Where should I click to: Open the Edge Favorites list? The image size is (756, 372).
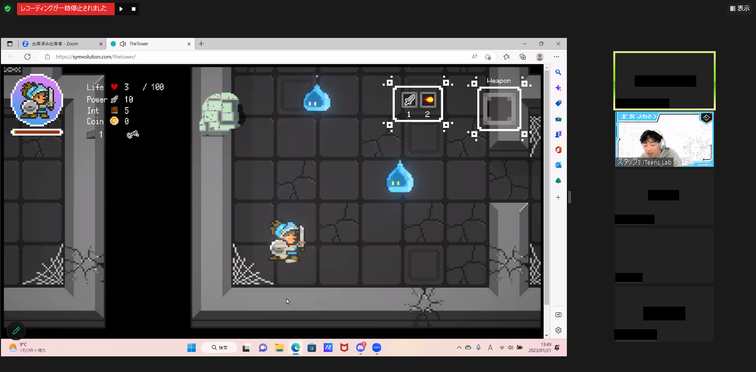(506, 57)
